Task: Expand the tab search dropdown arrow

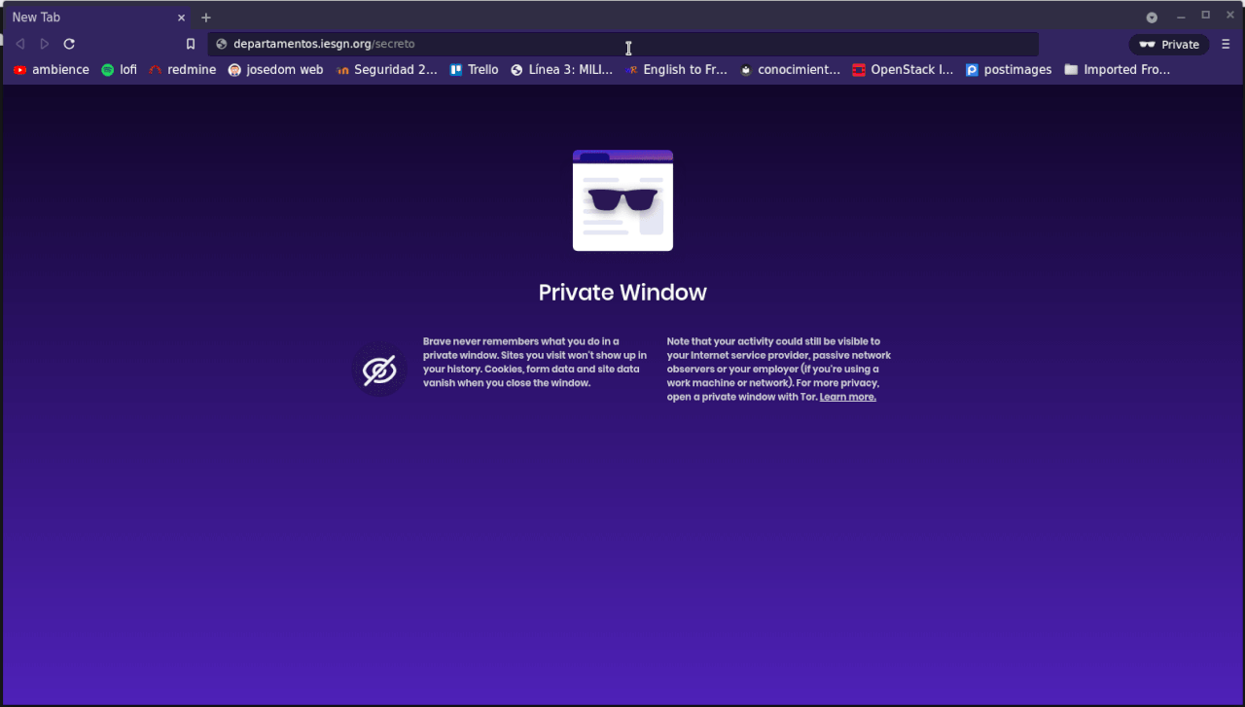Action: coord(1152,18)
